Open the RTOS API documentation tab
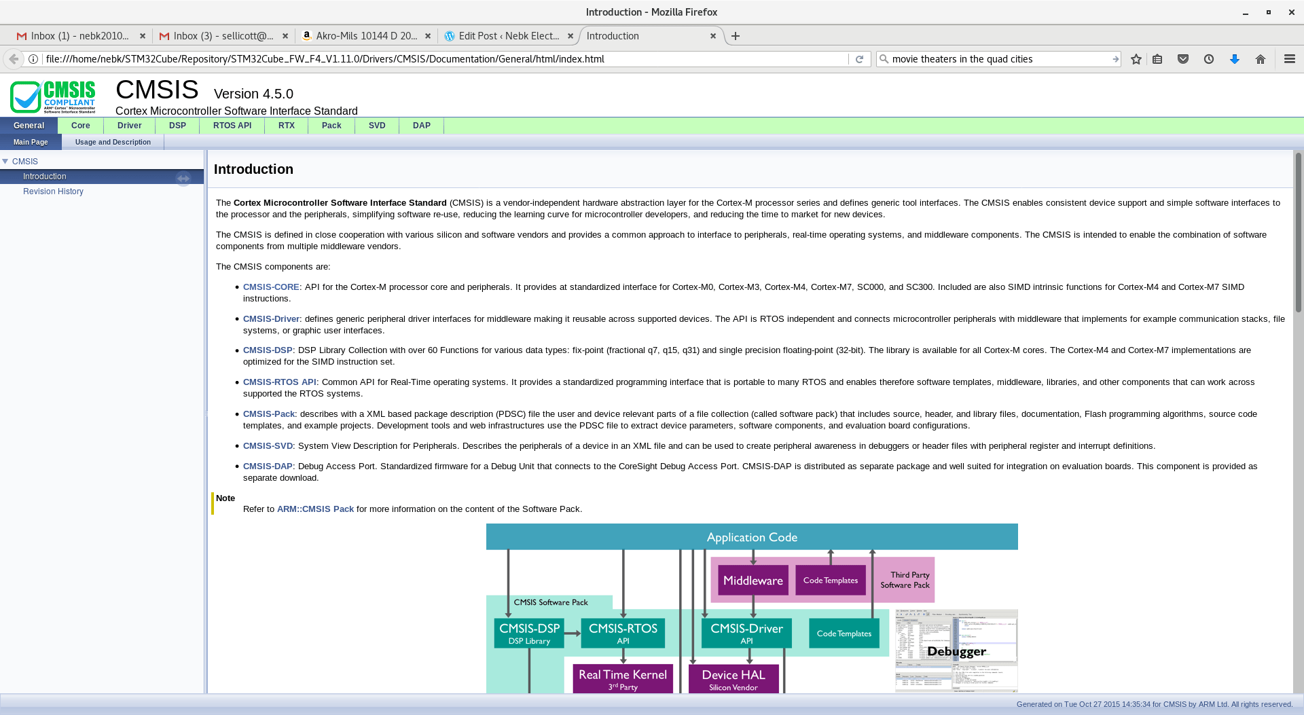 (x=232, y=126)
